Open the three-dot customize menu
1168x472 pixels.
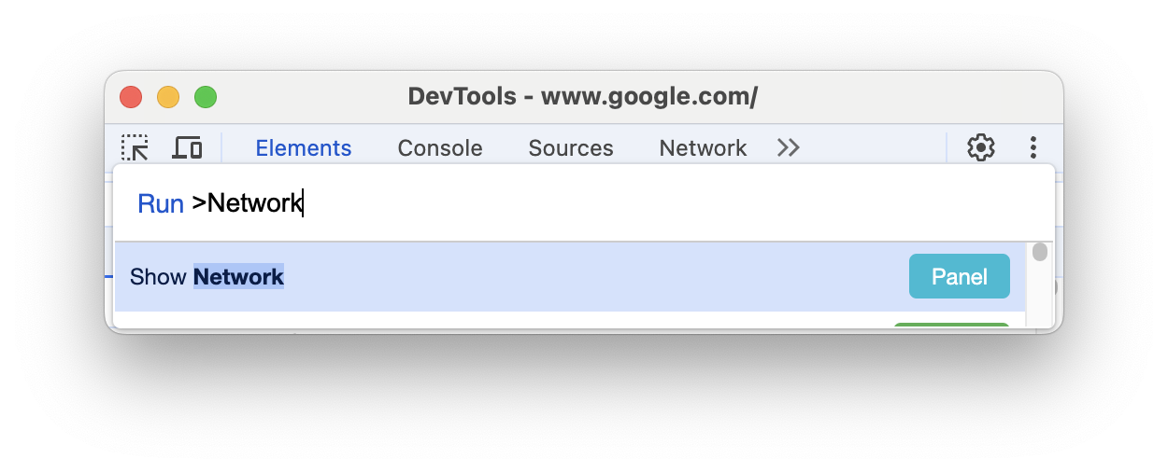coord(1033,147)
